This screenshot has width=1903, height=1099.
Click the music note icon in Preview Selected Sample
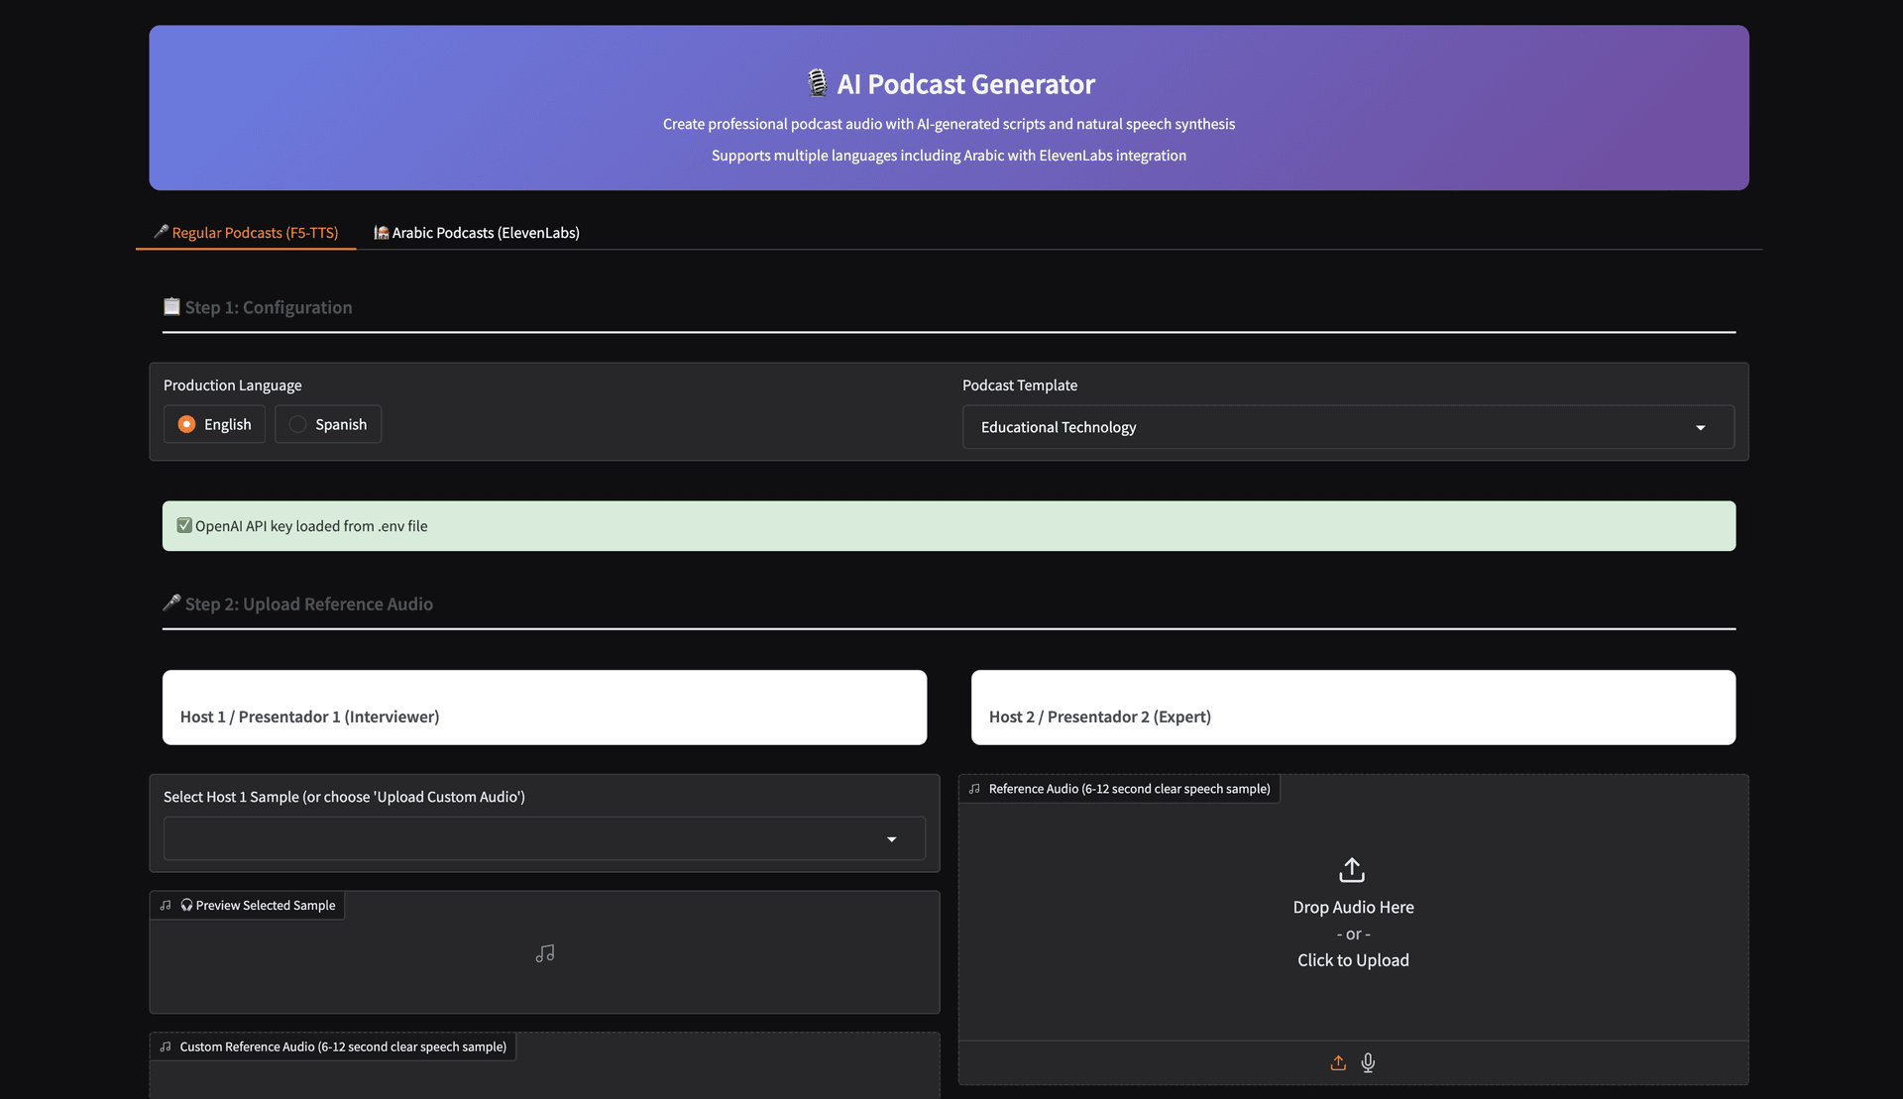click(544, 952)
